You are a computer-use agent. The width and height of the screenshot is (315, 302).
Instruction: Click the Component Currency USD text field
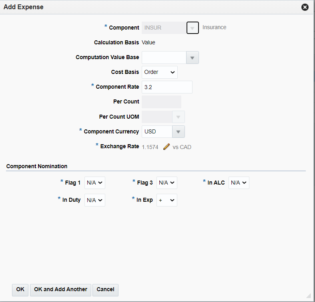pyautogui.click(x=157, y=132)
